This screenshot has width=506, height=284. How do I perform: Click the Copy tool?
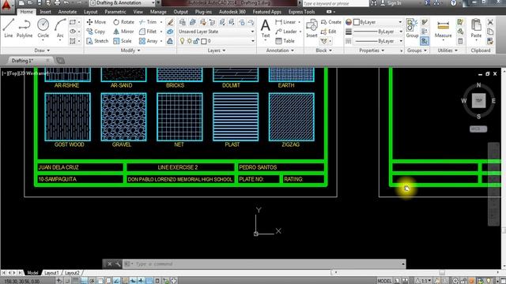point(96,32)
